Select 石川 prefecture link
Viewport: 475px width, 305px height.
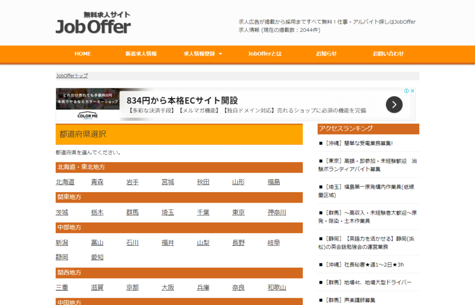point(132,243)
